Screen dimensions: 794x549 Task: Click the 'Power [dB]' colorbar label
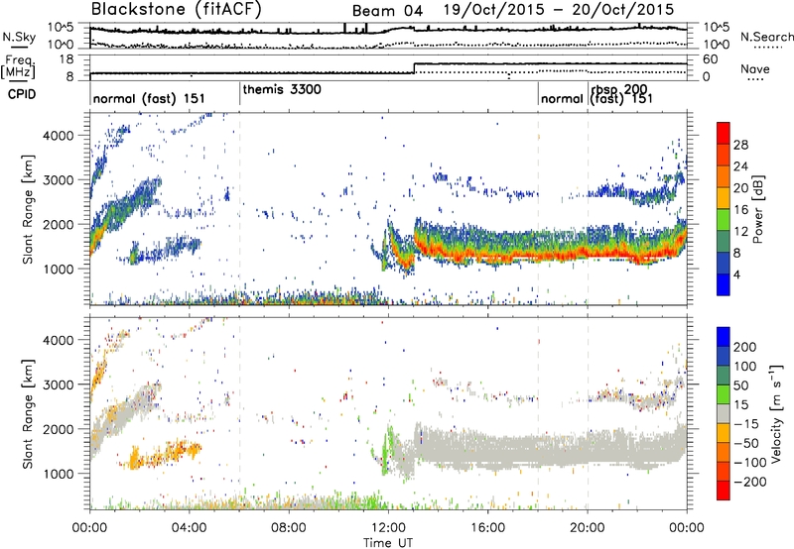757,209
